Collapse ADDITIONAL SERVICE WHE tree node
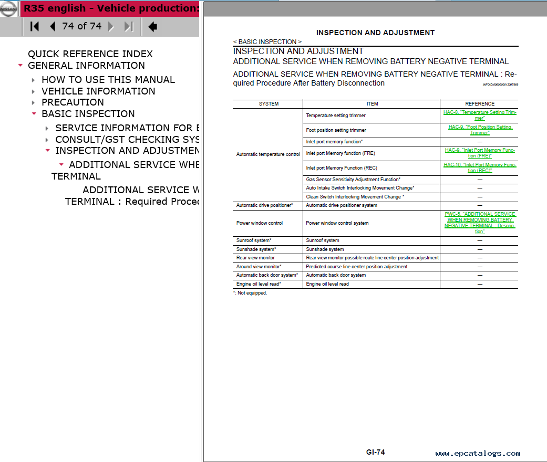The width and height of the screenshot is (547, 462). coord(61,164)
